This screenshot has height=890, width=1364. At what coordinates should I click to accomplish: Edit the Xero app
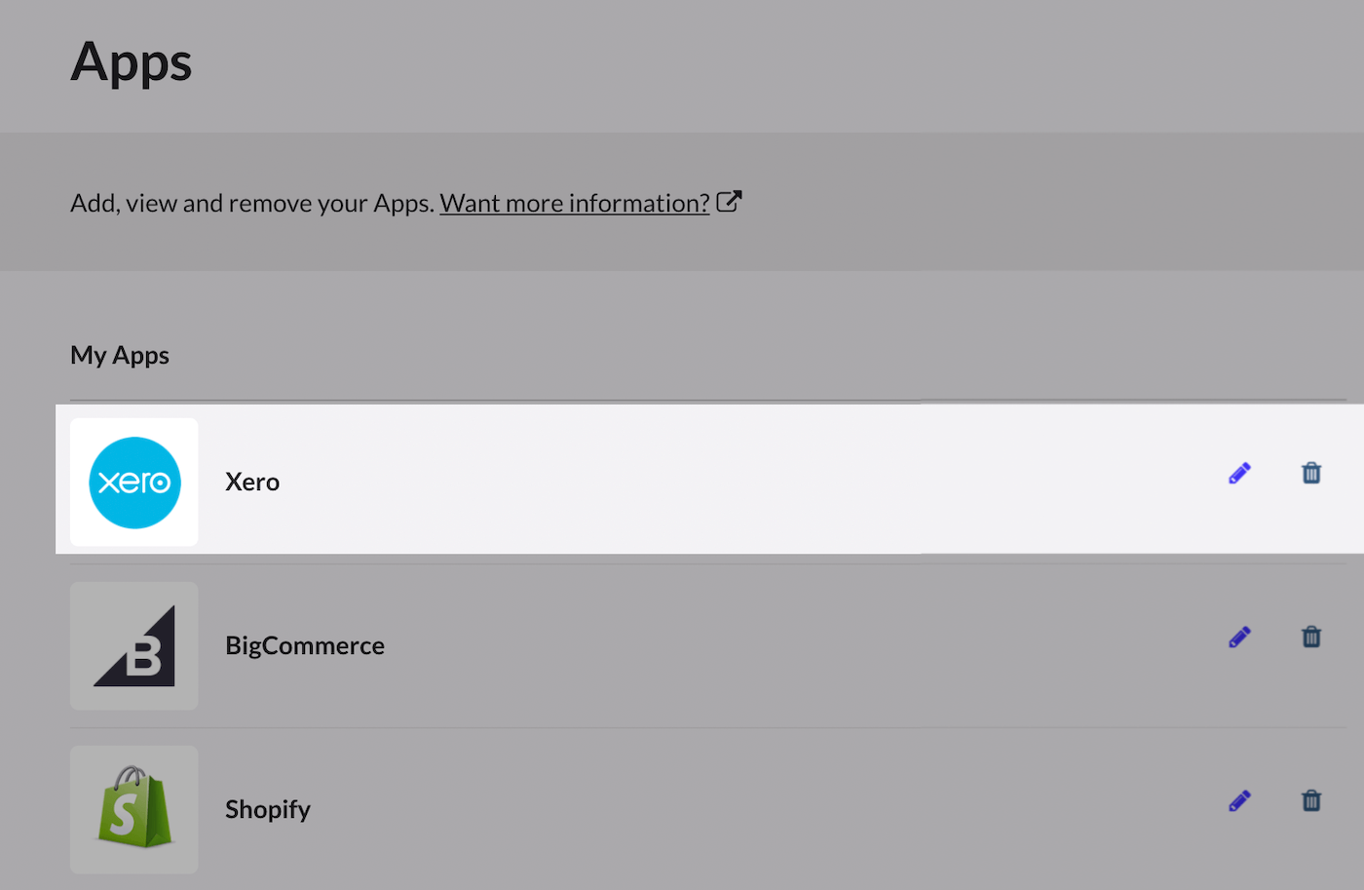coord(1239,474)
